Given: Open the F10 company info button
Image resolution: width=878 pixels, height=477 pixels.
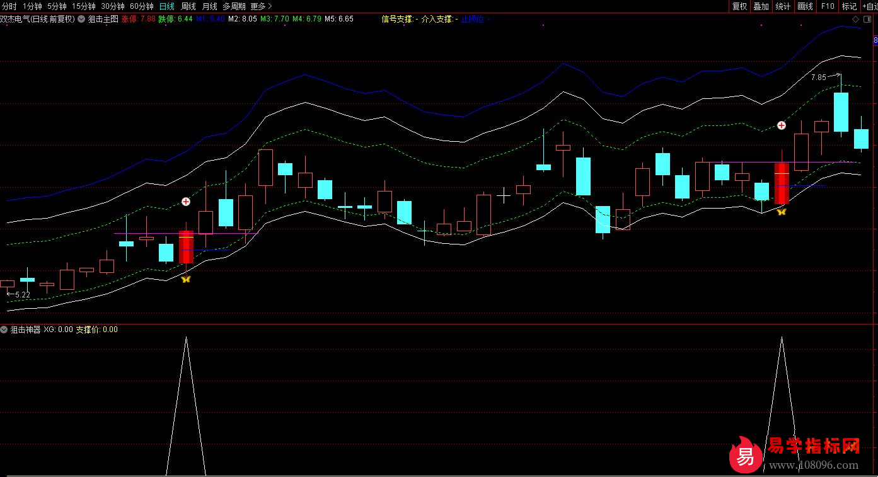Looking at the screenshot, I should (x=828, y=6).
